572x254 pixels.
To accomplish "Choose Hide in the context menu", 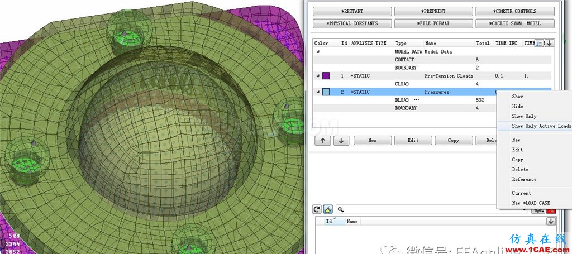I will pos(517,107).
